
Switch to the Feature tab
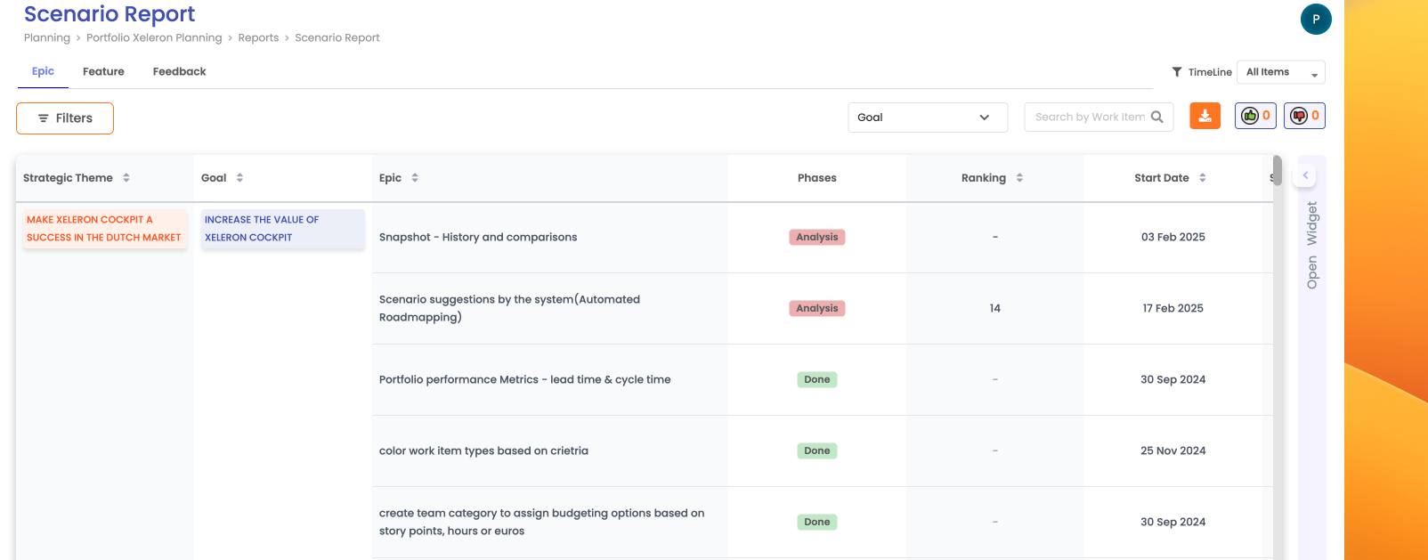103,71
